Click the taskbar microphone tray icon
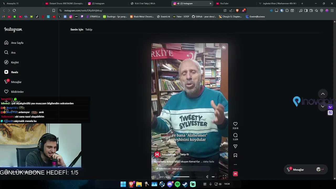Viewport: 336px width, 189px height. (x=210, y=184)
